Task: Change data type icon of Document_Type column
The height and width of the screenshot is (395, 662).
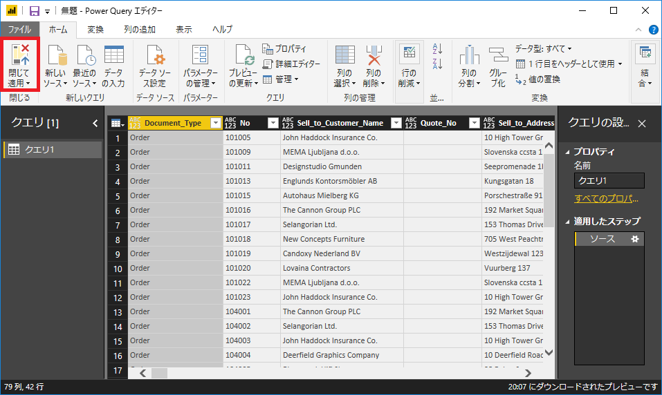Action: point(135,123)
